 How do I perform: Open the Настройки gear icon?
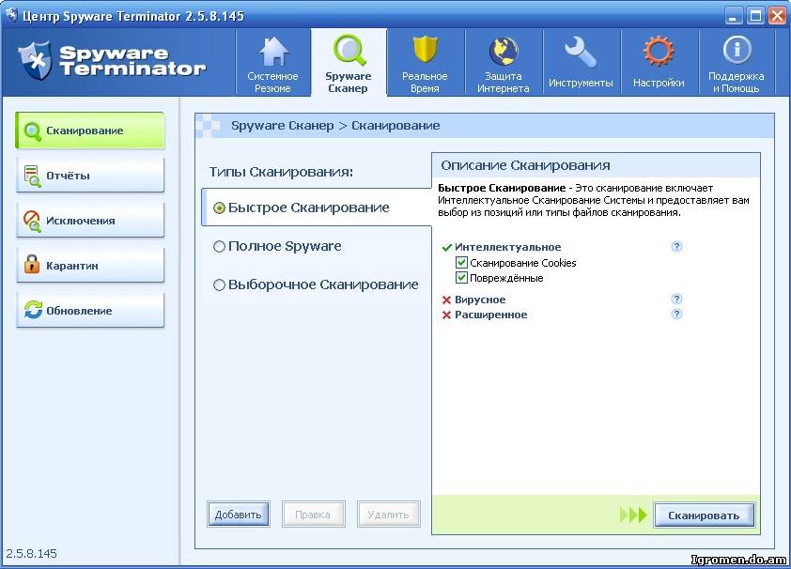tap(659, 51)
